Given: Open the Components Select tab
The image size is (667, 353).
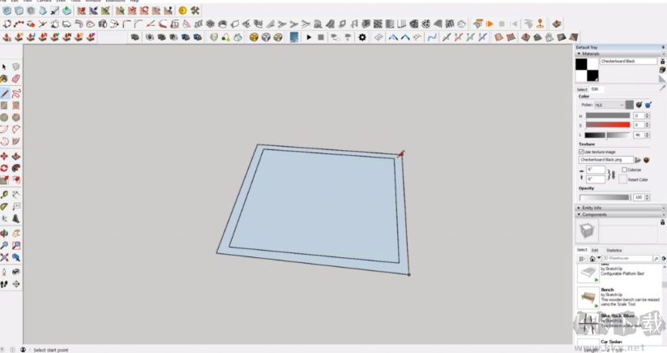Looking at the screenshot, I should (582, 250).
